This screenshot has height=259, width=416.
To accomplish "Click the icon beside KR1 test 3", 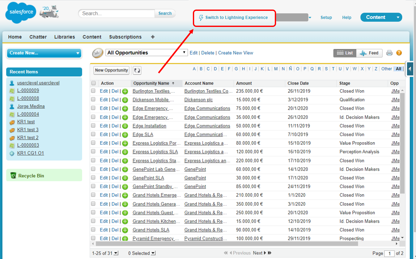I will 12,130.
